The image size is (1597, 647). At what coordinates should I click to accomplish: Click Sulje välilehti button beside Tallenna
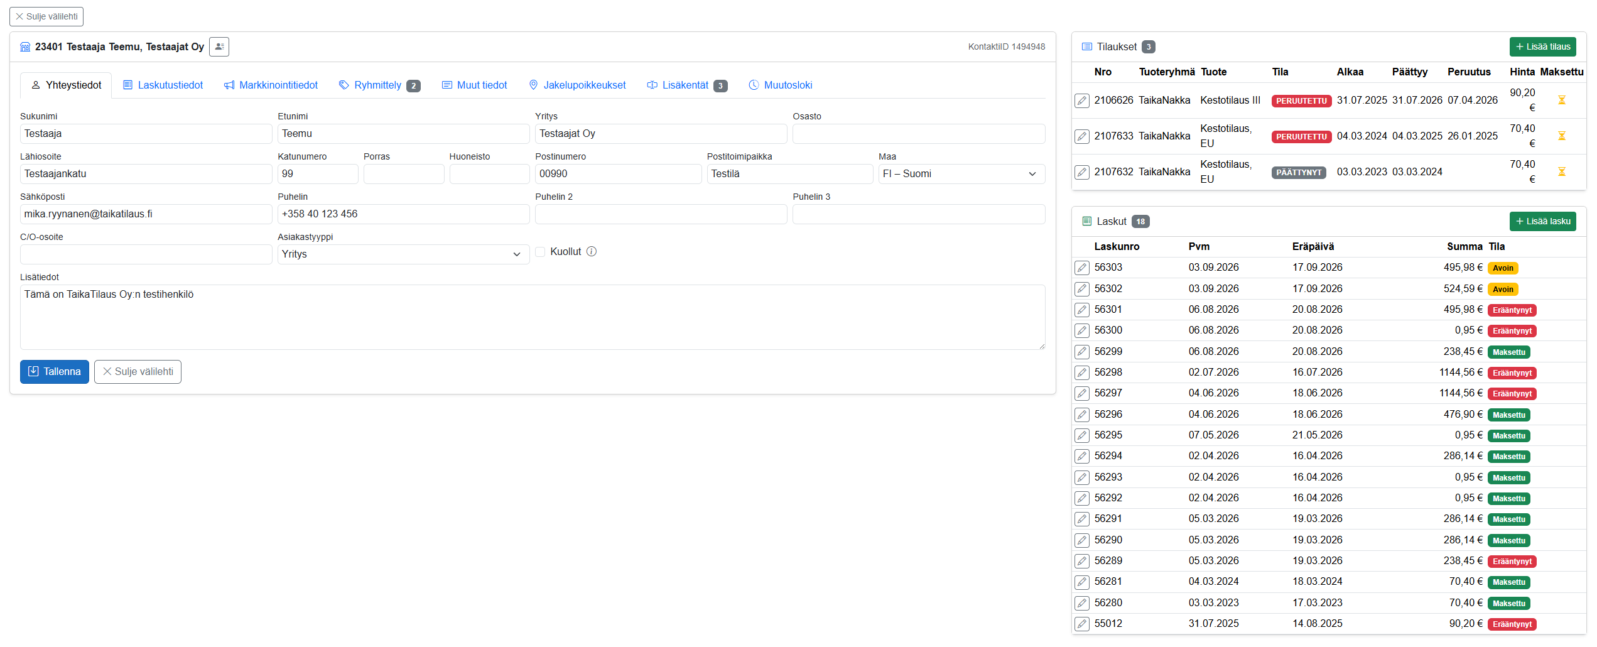[x=138, y=372]
